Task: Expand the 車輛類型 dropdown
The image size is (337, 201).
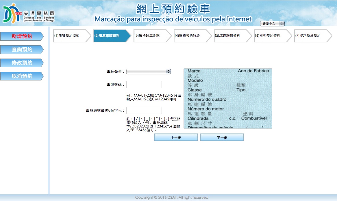Action: (x=149, y=72)
